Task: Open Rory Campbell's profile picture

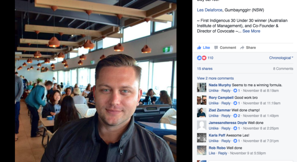Action: point(202,100)
